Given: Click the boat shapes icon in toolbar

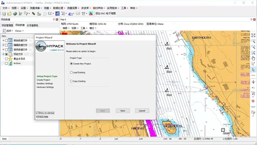Looking at the screenshot, I should 39,14.
